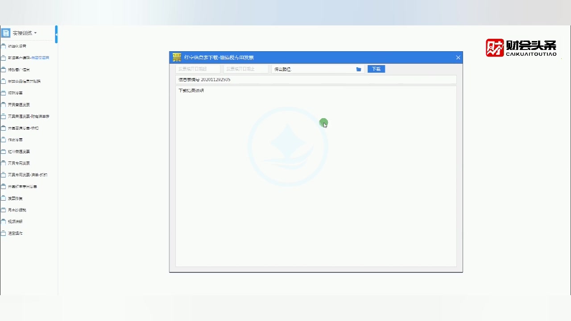571x321 pixels.
Task: Click the icon beside 开具专用发票
Action: pyautogui.click(x=4, y=163)
